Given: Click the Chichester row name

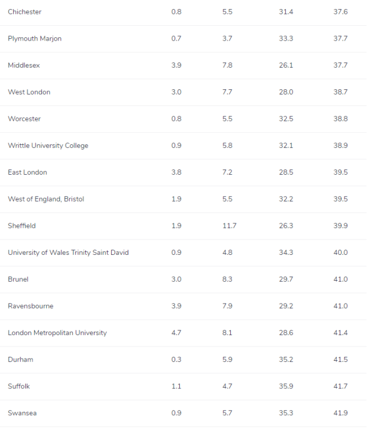Looking at the screenshot, I should pos(25,12).
